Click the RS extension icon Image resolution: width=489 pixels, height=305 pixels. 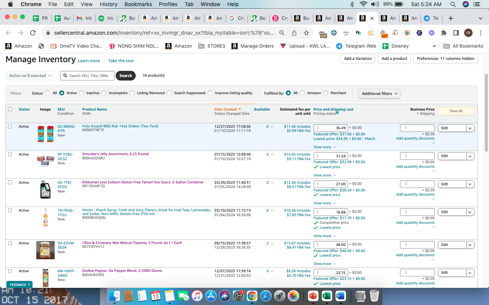[x=358, y=33]
